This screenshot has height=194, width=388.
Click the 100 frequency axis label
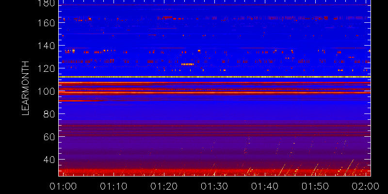(47, 91)
